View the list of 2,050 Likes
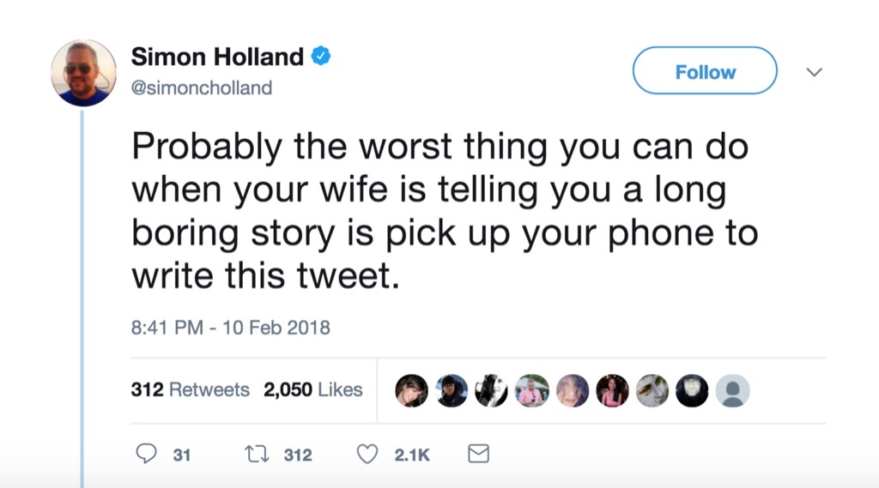 point(313,389)
